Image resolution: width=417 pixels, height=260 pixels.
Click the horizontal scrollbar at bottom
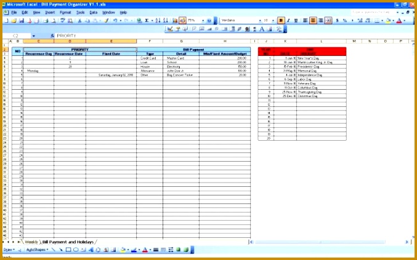point(330,242)
